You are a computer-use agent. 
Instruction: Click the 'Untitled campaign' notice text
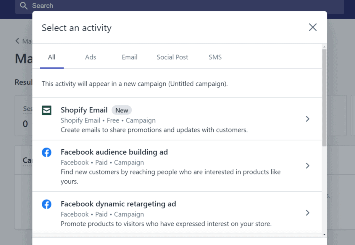(135, 84)
